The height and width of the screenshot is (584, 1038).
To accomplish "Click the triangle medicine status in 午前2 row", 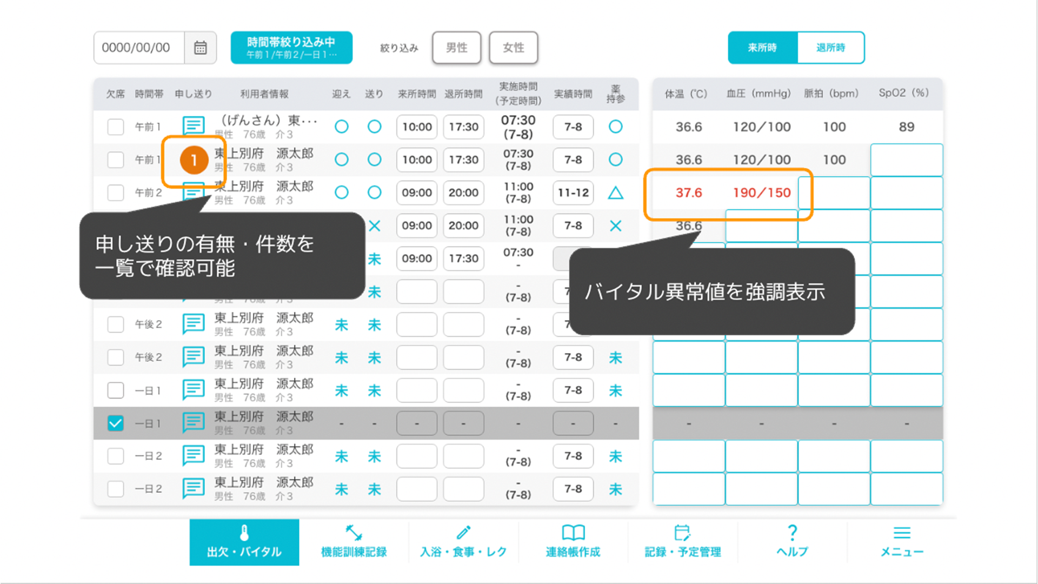I will click(x=615, y=193).
